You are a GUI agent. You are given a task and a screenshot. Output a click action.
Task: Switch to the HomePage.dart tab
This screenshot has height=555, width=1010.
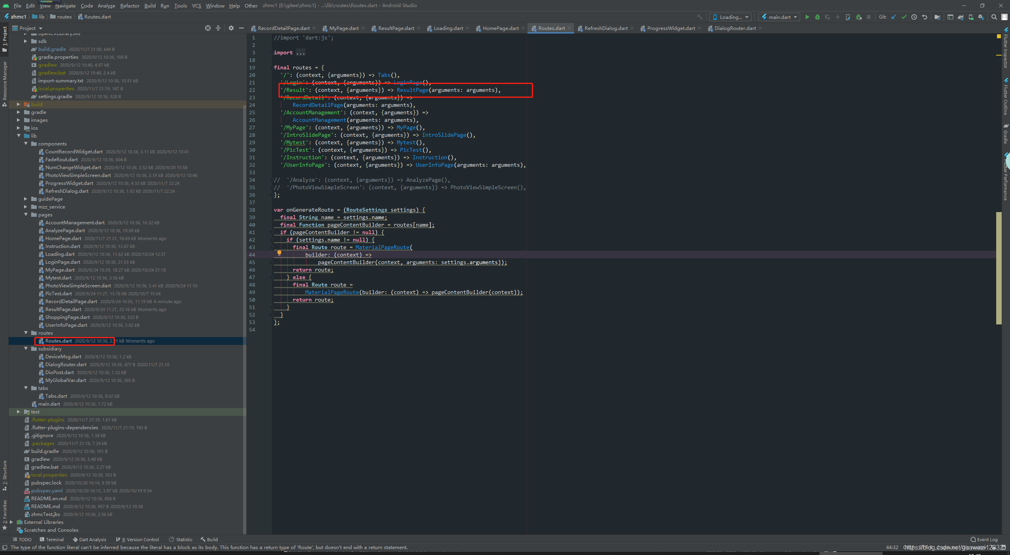pyautogui.click(x=500, y=28)
